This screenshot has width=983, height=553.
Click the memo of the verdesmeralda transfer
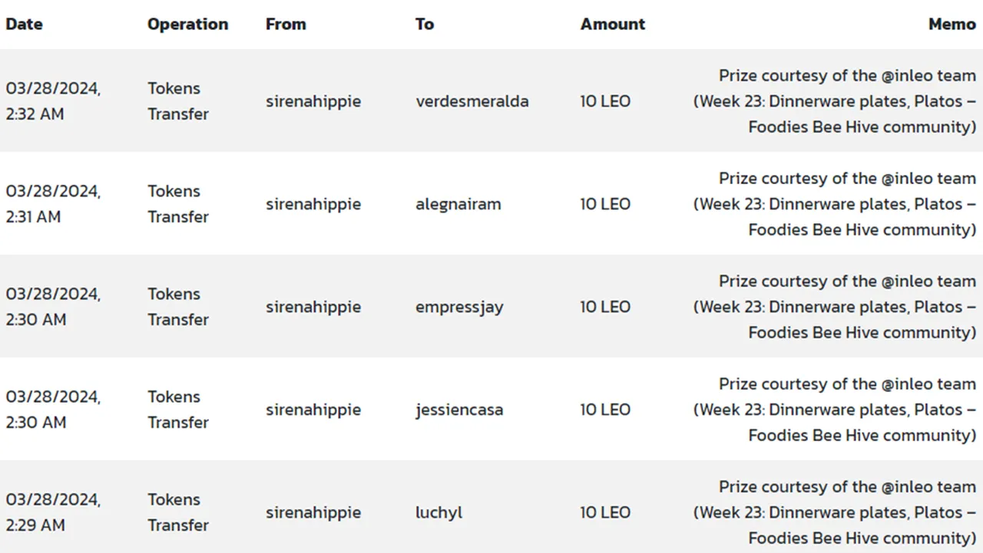click(x=835, y=101)
